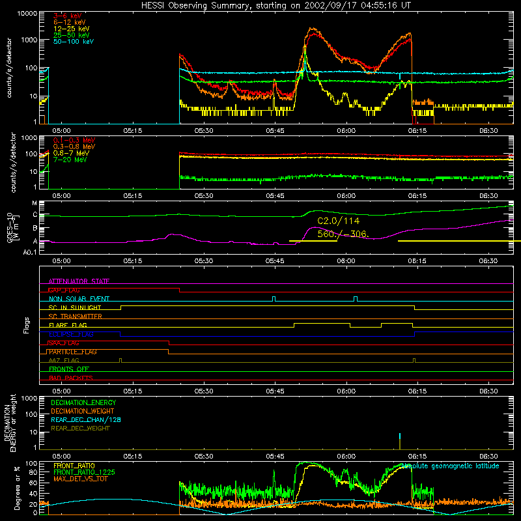Viewport: 521px width, 521px height.
Task: Click the C2.0/114 flare annotation
Action: click(x=338, y=221)
